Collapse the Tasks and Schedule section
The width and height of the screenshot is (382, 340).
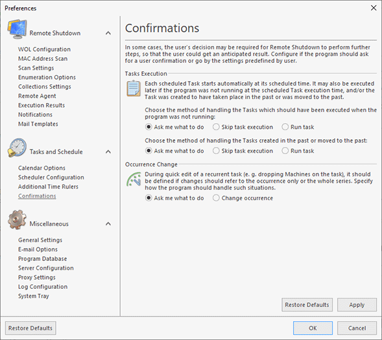[x=108, y=152]
